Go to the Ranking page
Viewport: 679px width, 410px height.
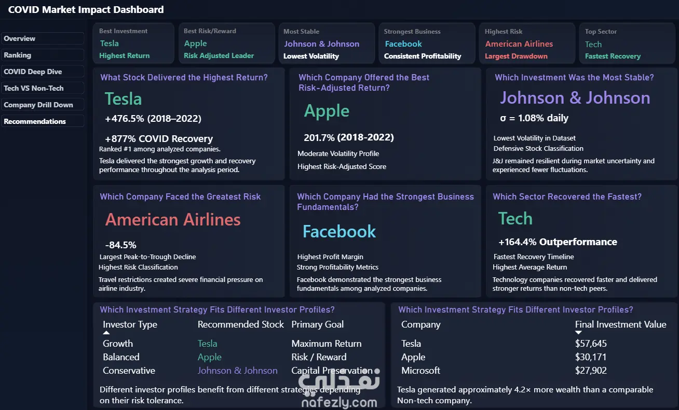tap(43, 55)
